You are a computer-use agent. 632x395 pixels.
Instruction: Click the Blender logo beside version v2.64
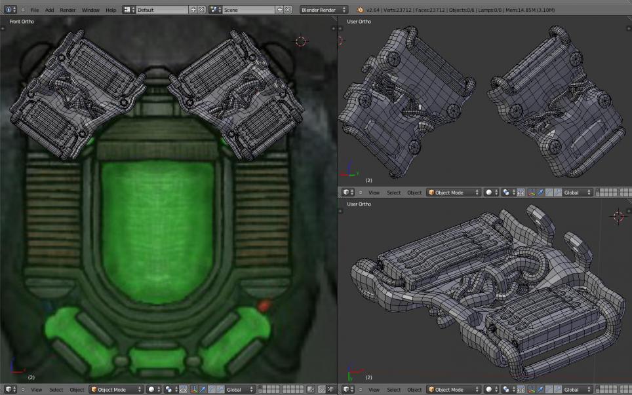361,10
